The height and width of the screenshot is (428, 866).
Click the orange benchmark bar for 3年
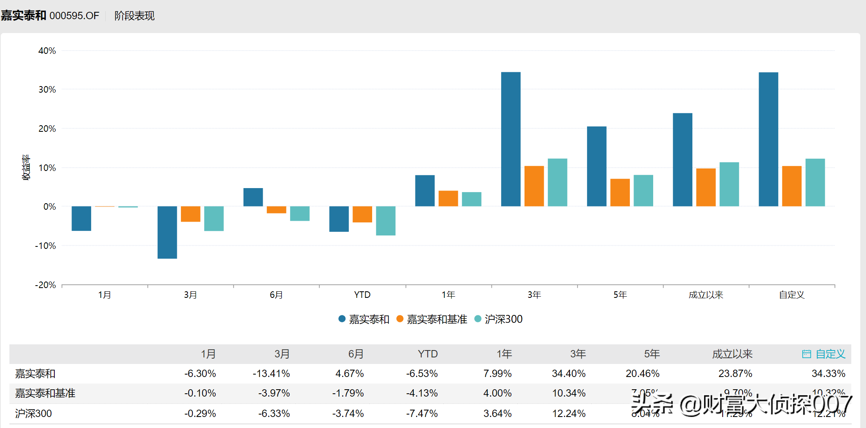[534, 186]
